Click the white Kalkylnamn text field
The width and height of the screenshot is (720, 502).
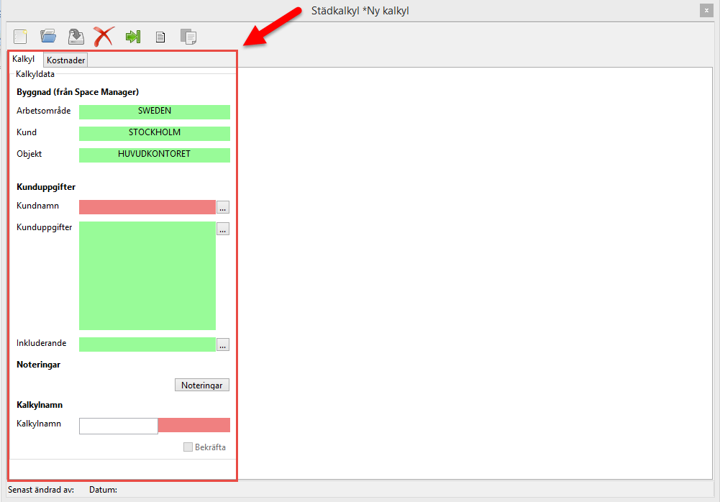point(118,426)
